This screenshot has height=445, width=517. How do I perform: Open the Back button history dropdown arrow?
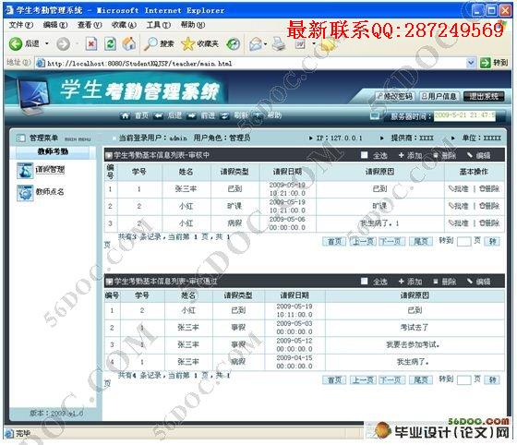pos(47,43)
